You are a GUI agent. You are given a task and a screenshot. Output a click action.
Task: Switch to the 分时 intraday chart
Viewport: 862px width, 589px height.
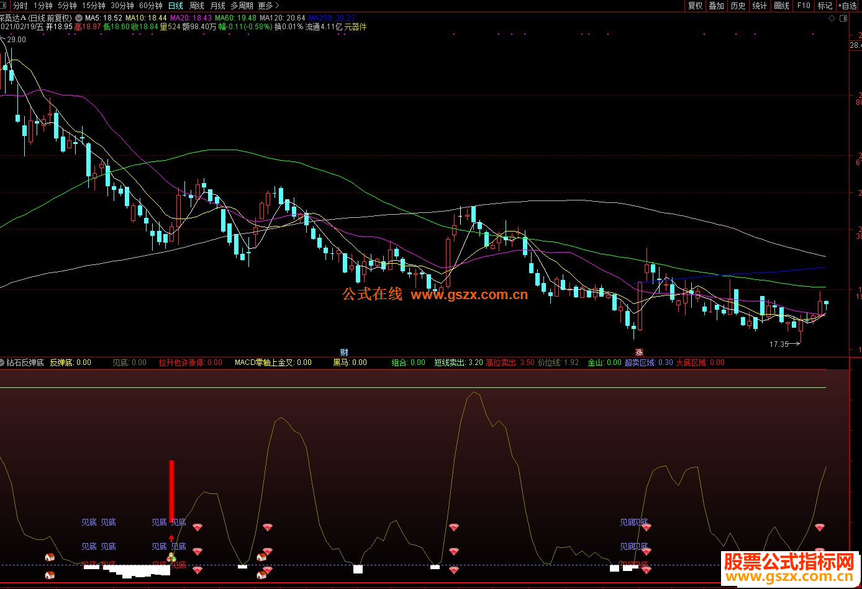[20, 6]
